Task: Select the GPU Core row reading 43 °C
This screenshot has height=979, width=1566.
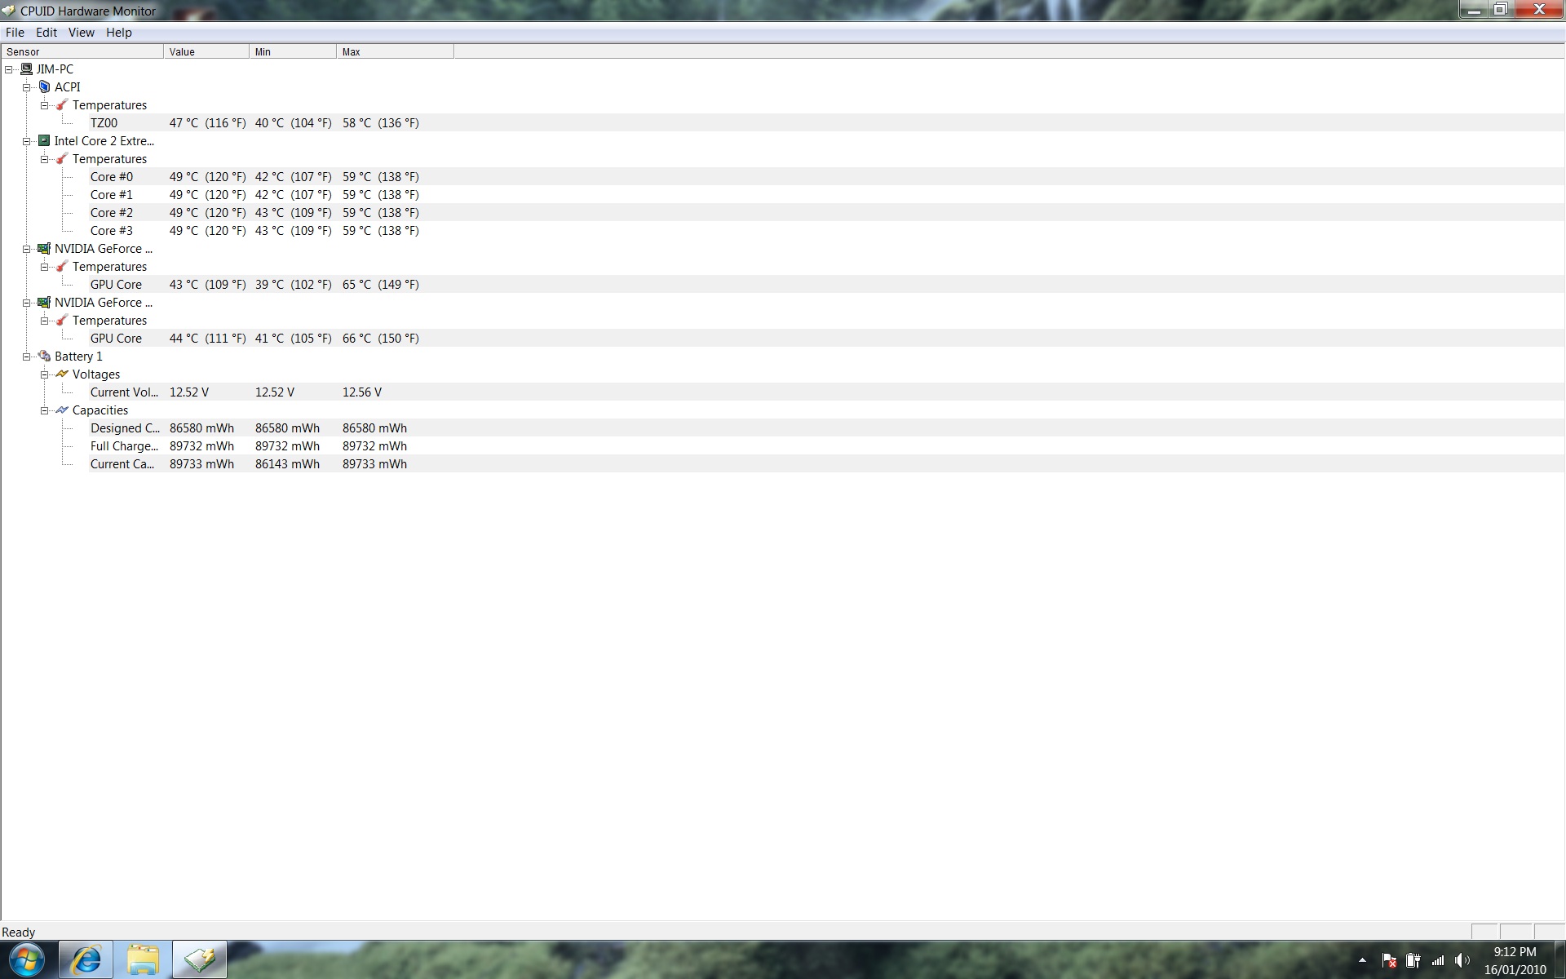Action: 826,285
